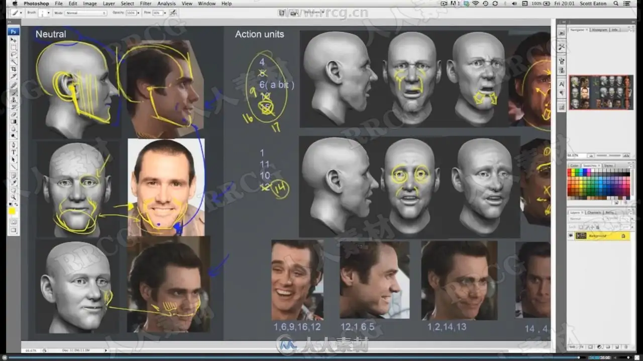Viewport: 643px width, 361px height.
Task: Open the Filter menu
Action: 146,4
